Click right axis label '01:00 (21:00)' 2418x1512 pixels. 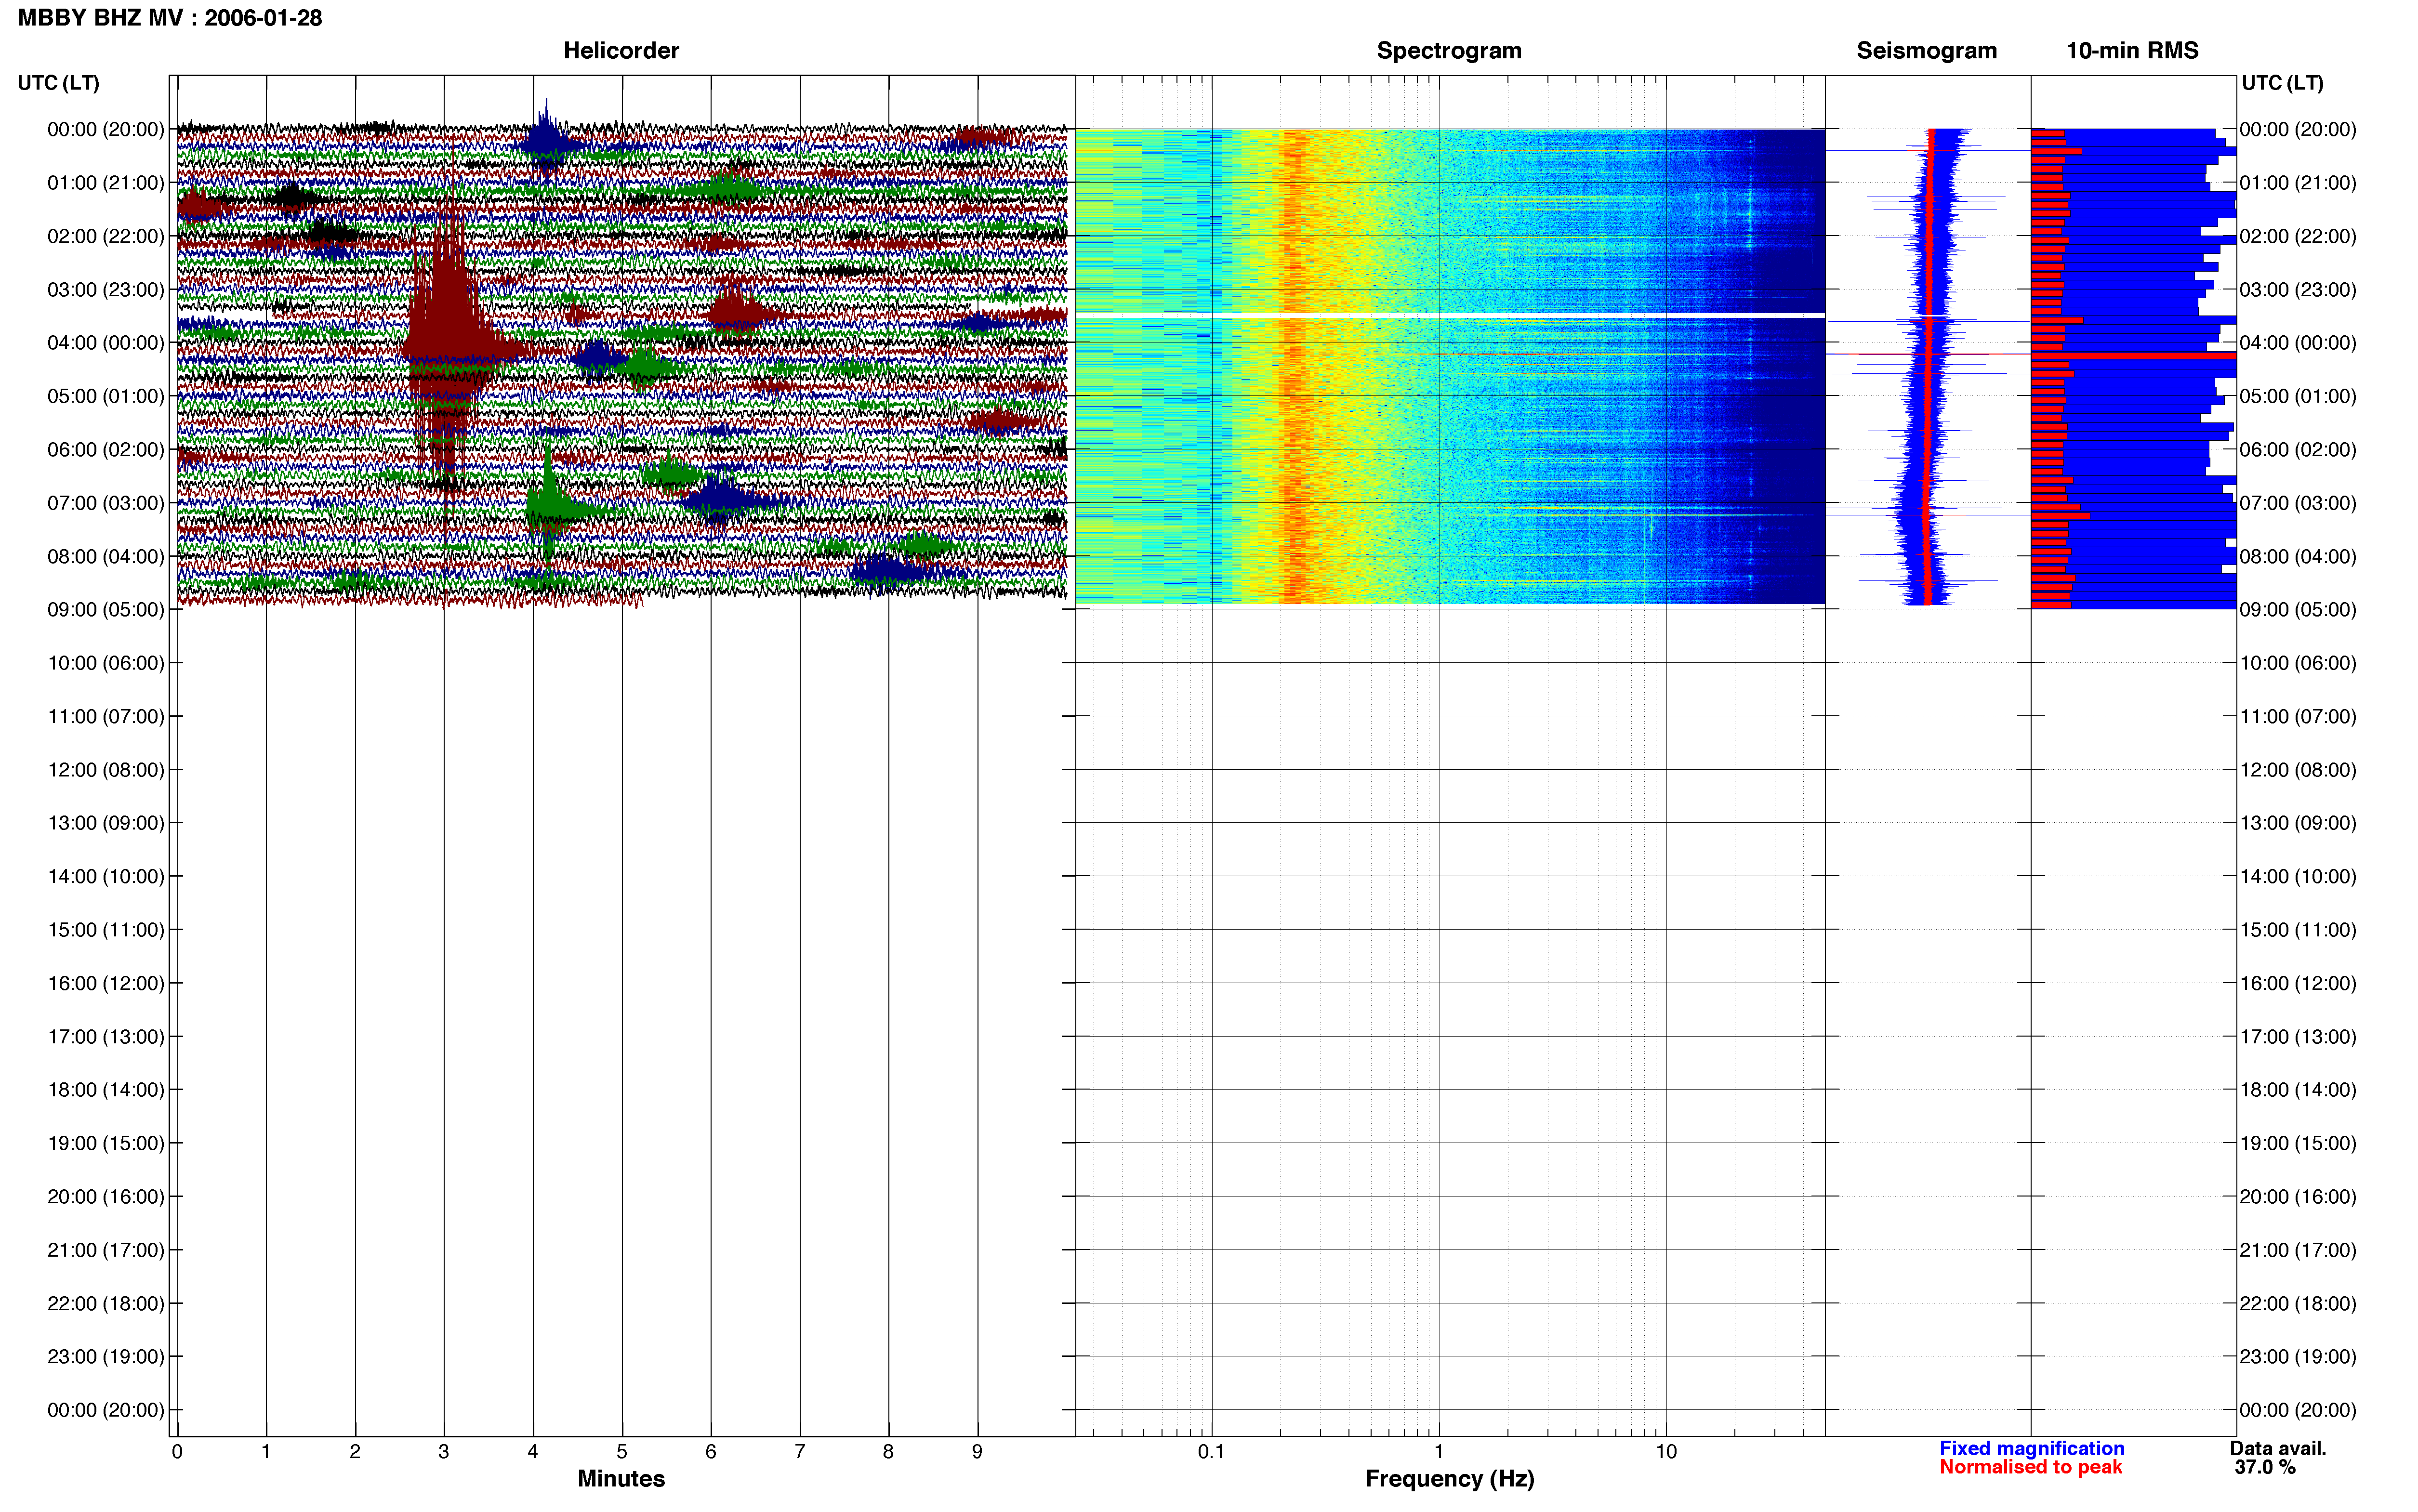pos(2298,183)
